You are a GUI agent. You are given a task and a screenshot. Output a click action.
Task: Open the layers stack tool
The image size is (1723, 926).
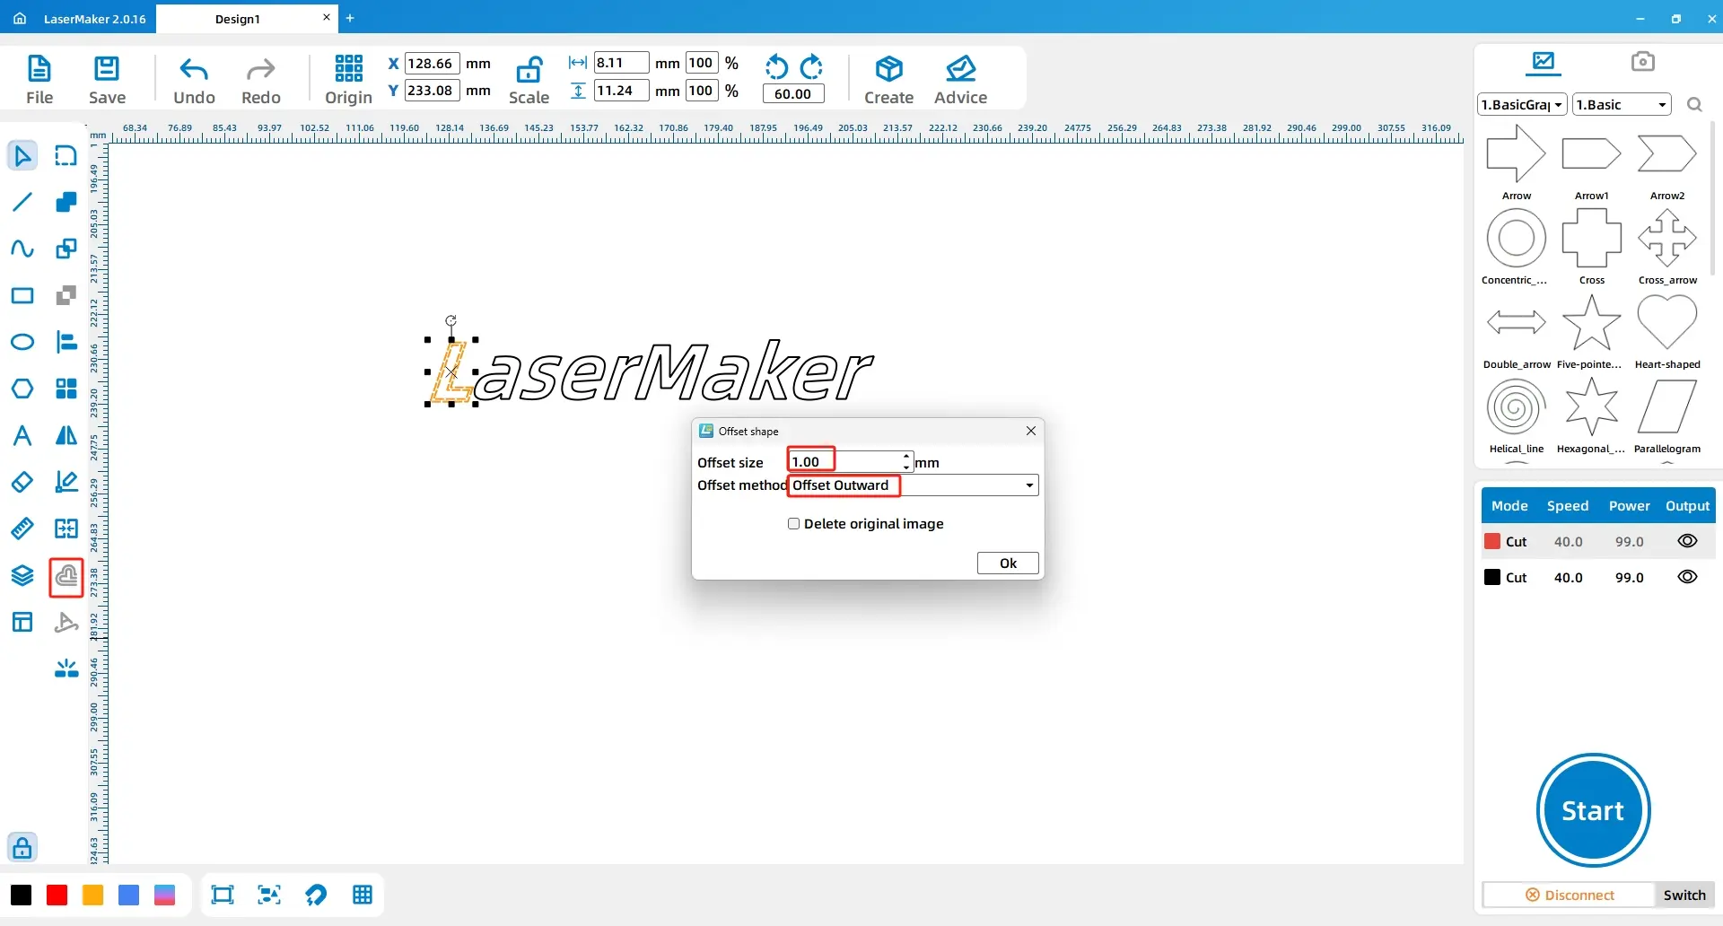tap(22, 575)
